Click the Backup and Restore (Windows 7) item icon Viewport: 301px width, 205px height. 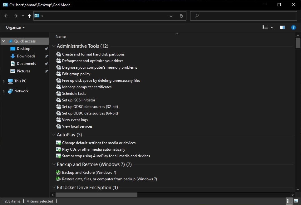58,173
